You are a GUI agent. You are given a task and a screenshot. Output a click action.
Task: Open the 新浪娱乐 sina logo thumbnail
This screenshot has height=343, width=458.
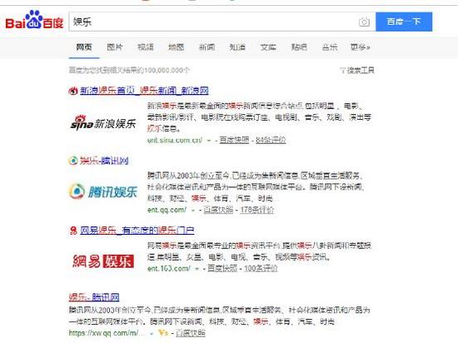[103, 123]
